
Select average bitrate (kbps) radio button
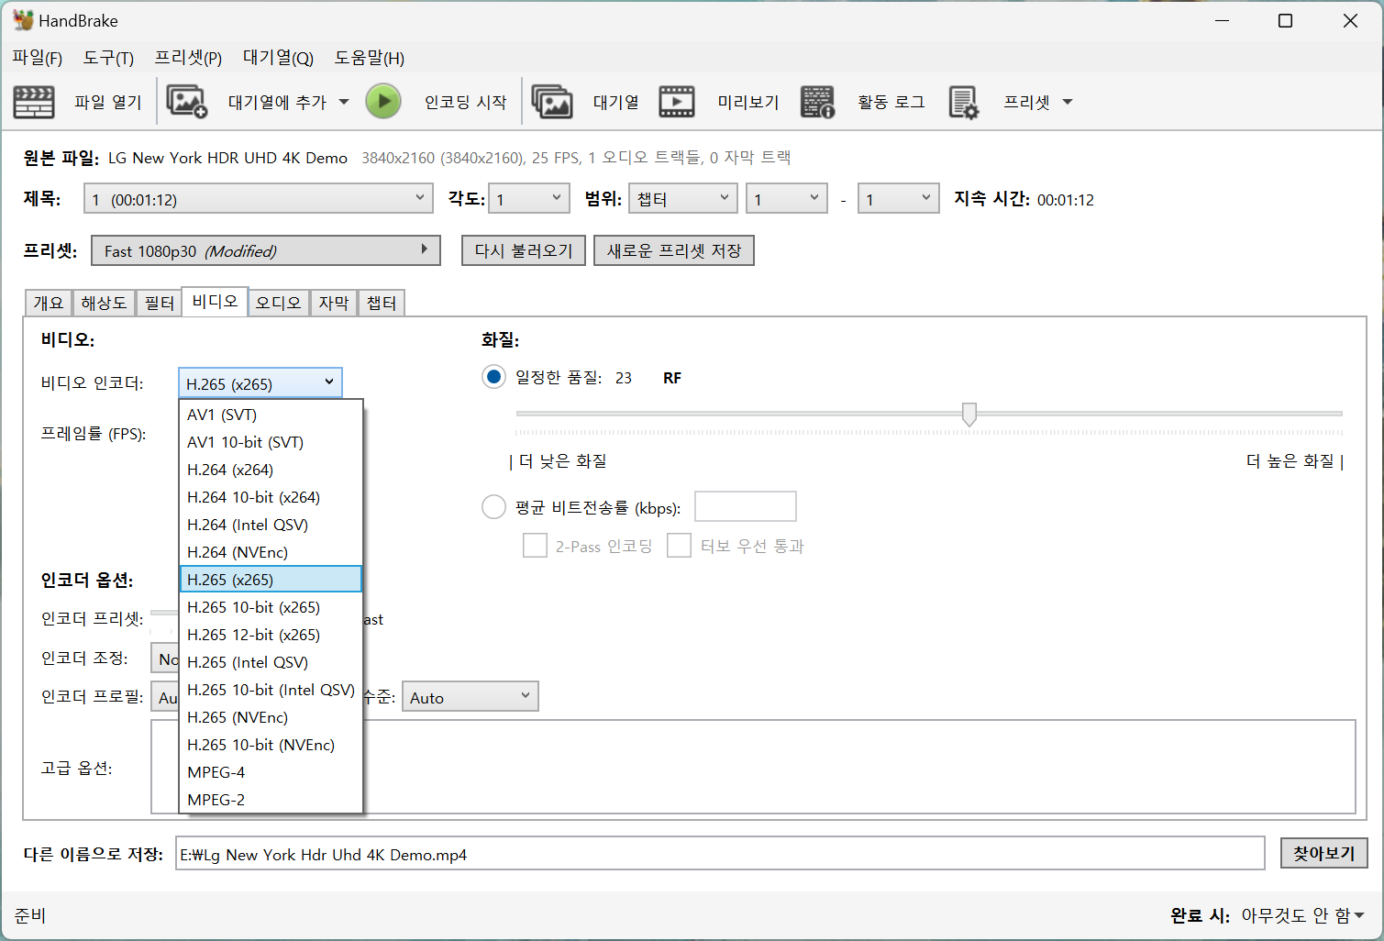click(x=493, y=507)
